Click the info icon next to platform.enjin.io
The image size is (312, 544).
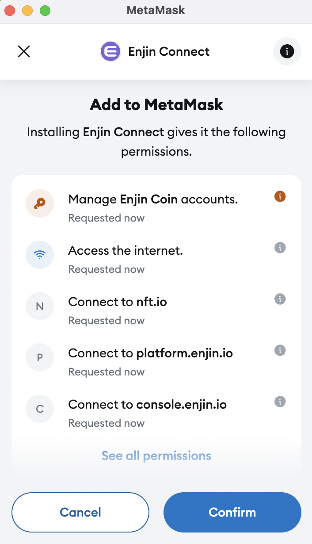pyautogui.click(x=280, y=350)
